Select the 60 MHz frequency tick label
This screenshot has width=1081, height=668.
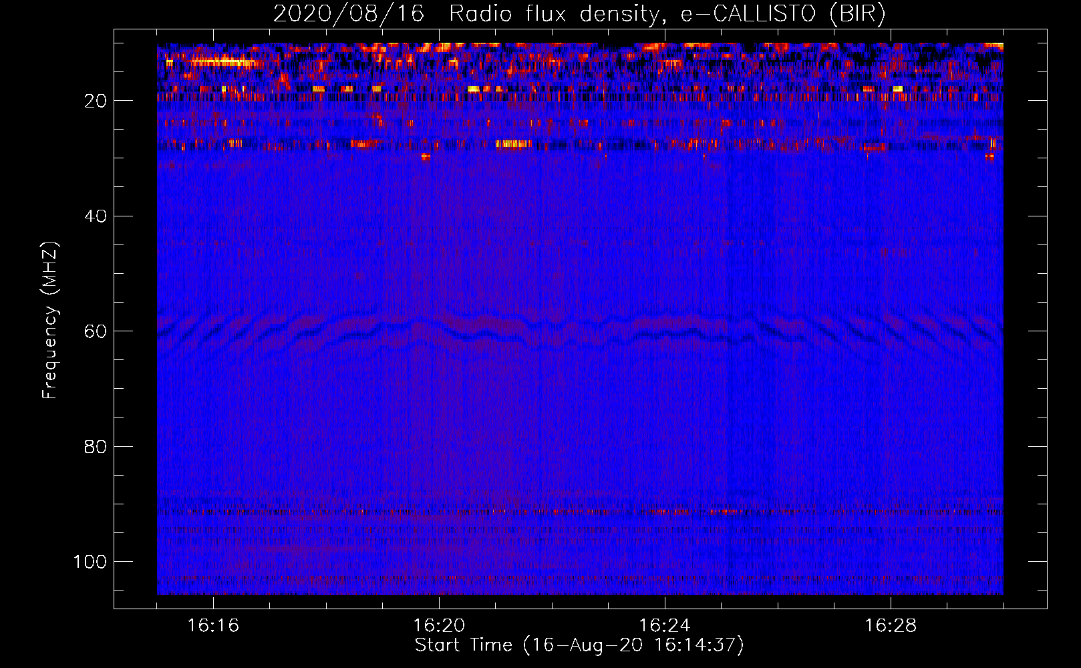[95, 331]
